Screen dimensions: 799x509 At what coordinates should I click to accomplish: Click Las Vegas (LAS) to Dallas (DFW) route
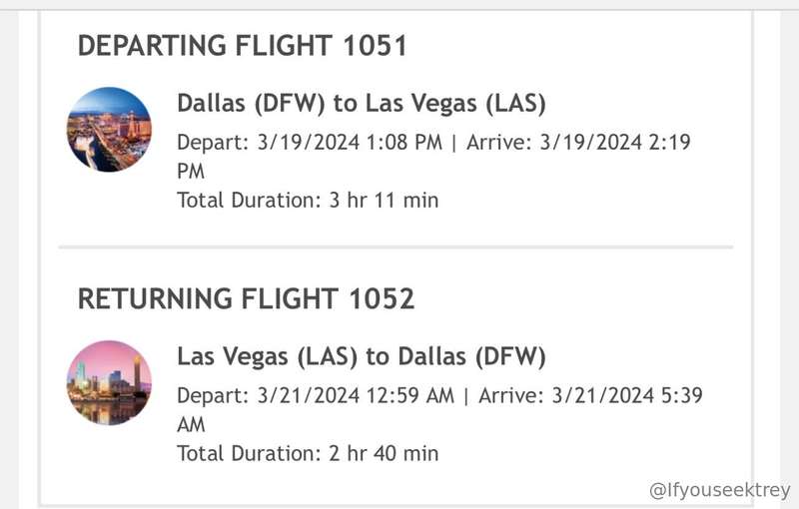[362, 356]
